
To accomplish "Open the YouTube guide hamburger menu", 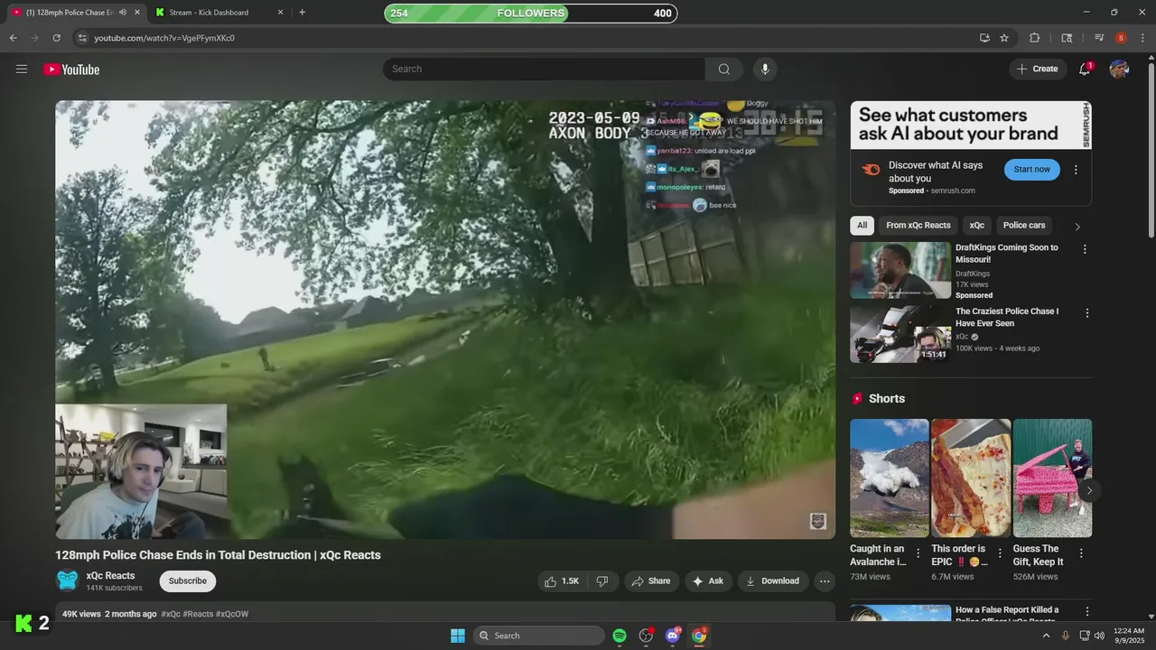I will point(22,69).
